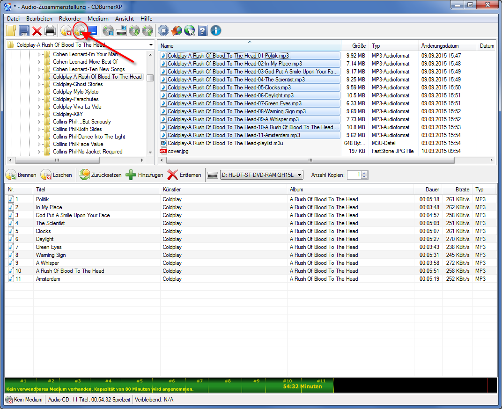Open the folder path dropdown above the tree
502x409 pixels.
(x=150, y=45)
